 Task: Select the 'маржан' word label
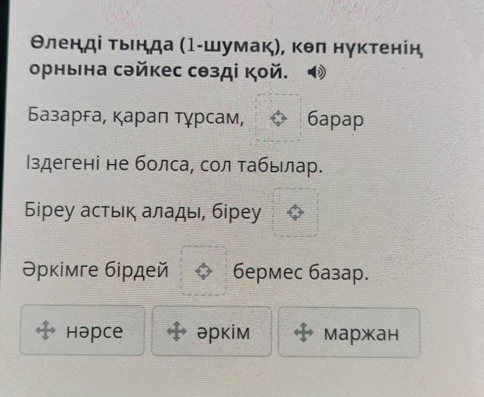click(361, 334)
